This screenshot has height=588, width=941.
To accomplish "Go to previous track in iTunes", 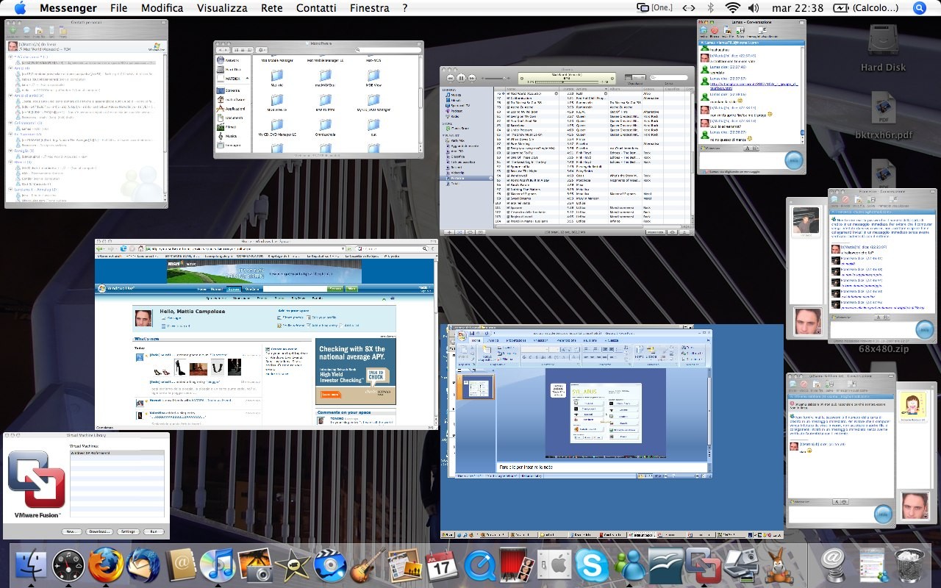I will (x=451, y=78).
